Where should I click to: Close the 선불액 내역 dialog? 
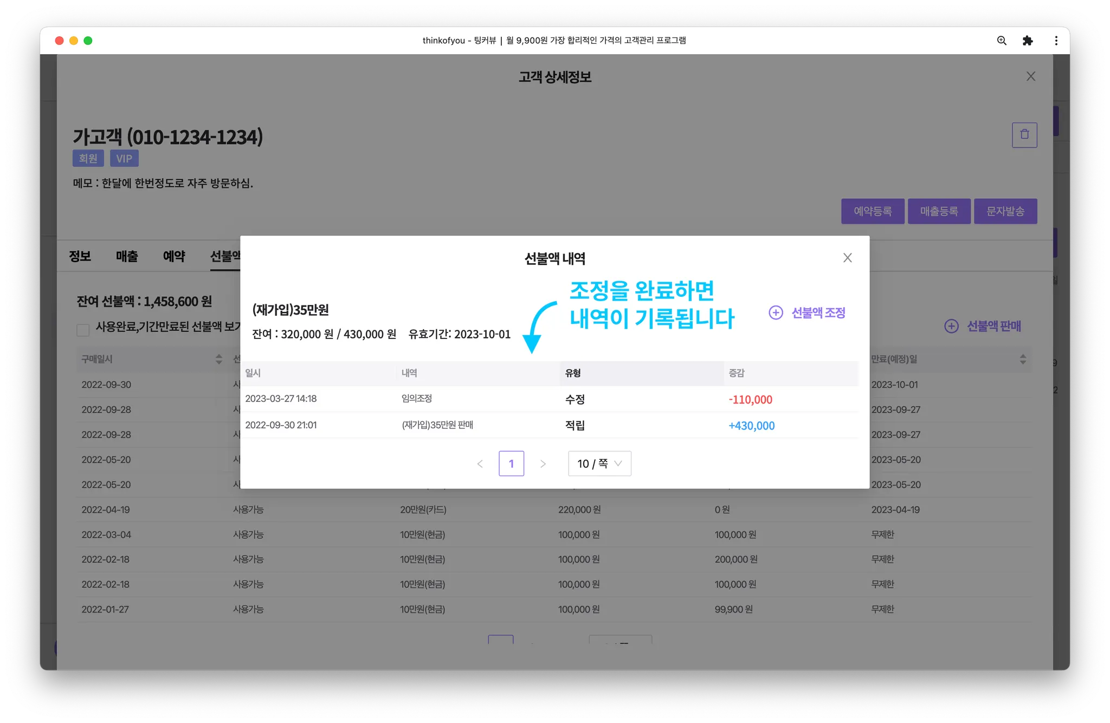coord(847,258)
